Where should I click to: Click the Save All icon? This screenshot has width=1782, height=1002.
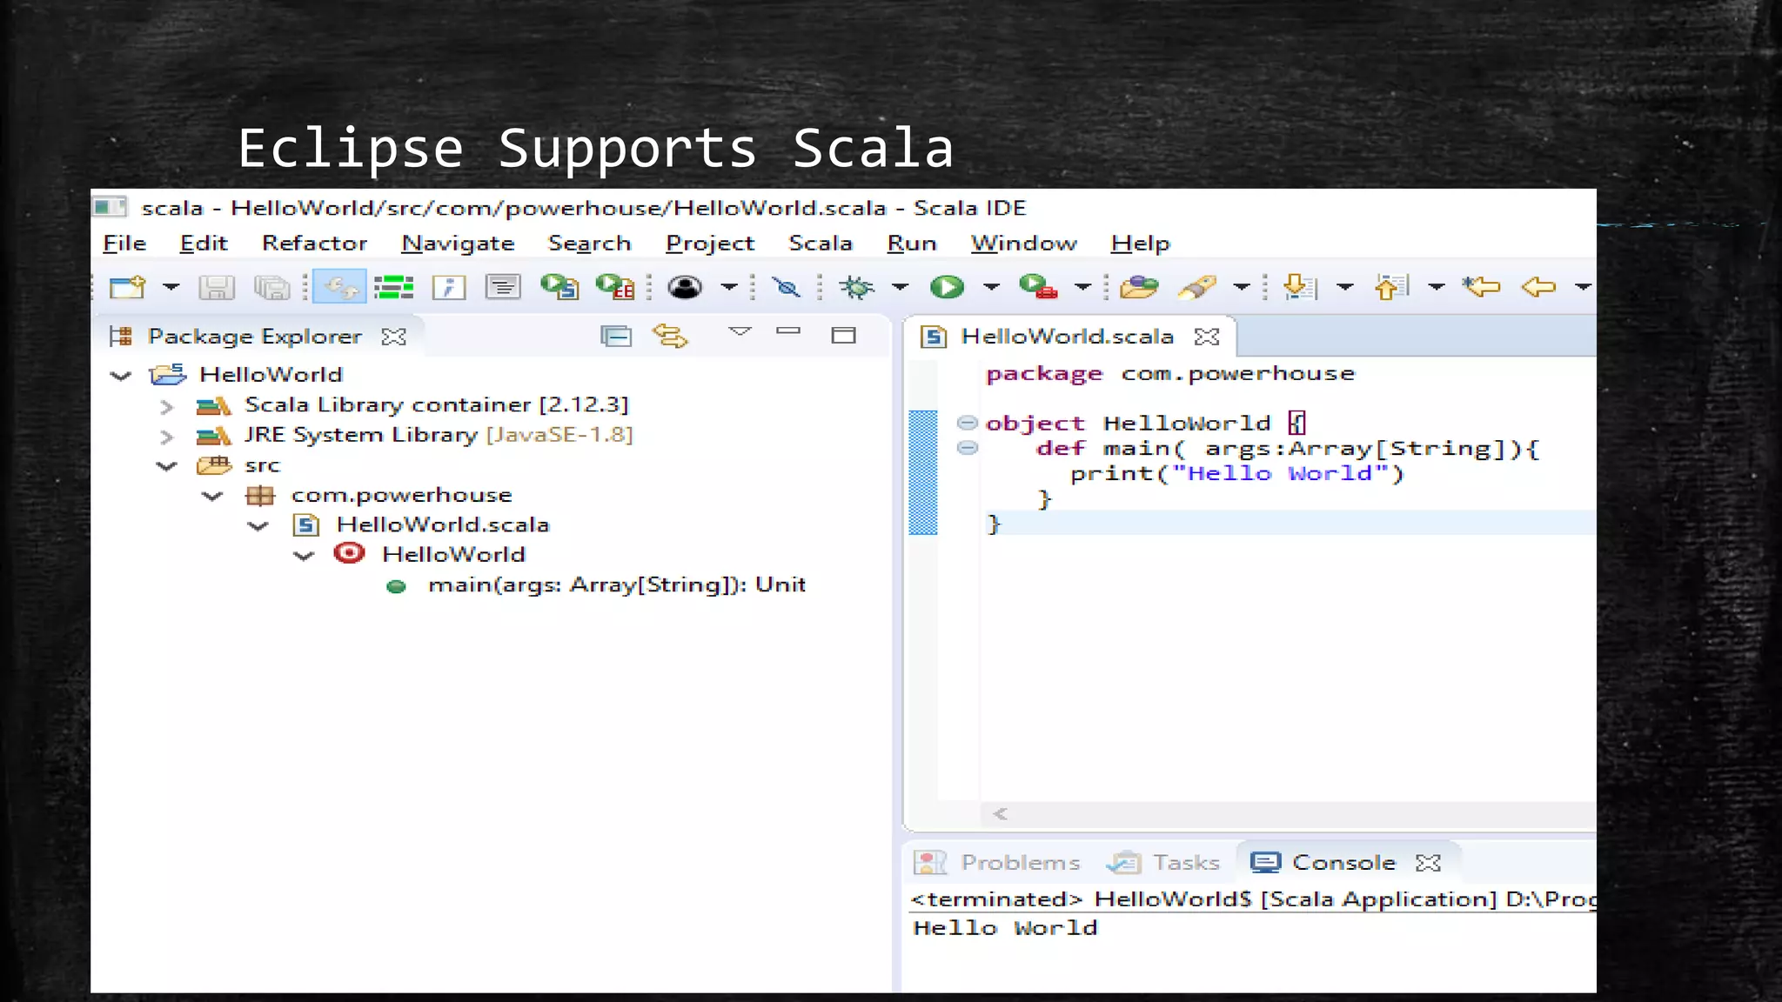click(x=271, y=287)
